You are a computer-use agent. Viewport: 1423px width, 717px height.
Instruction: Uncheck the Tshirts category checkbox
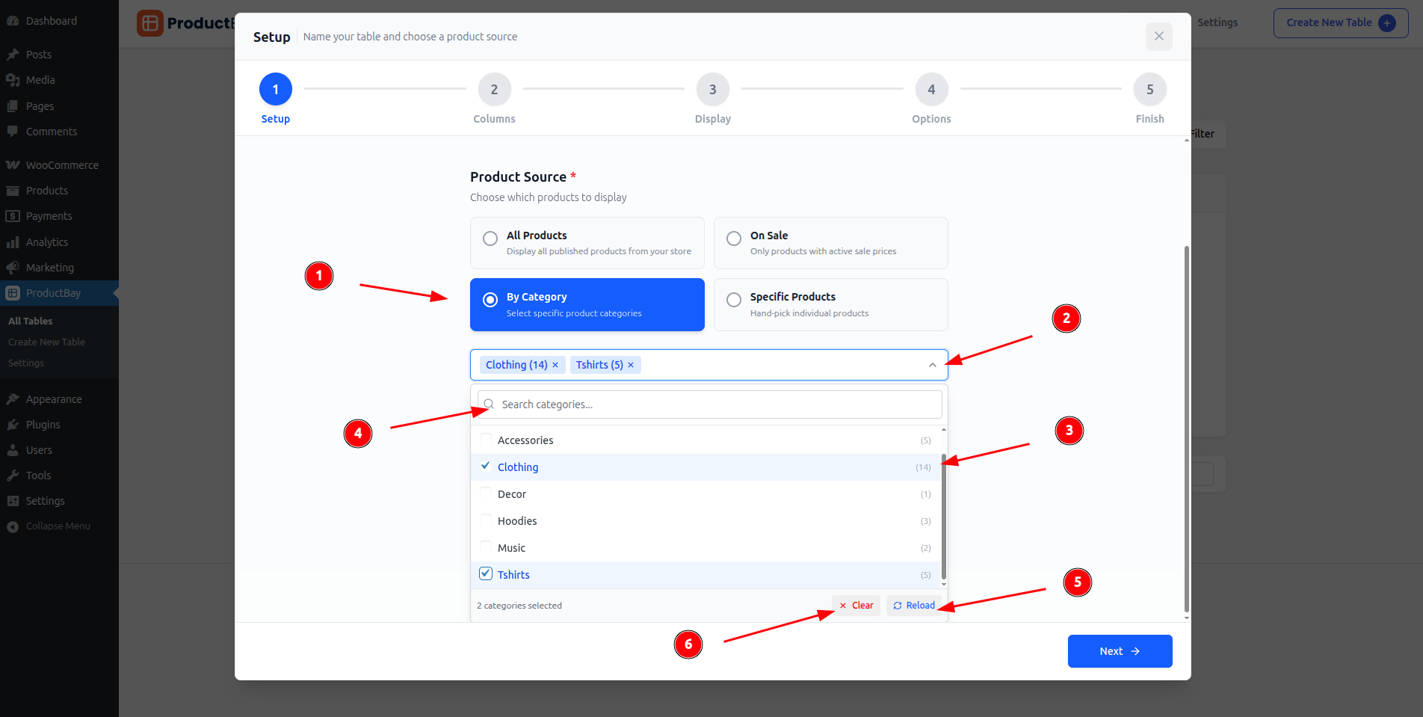pos(486,574)
